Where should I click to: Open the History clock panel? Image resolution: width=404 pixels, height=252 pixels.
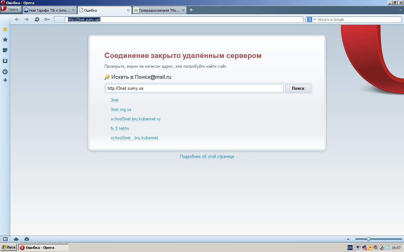tap(5, 72)
